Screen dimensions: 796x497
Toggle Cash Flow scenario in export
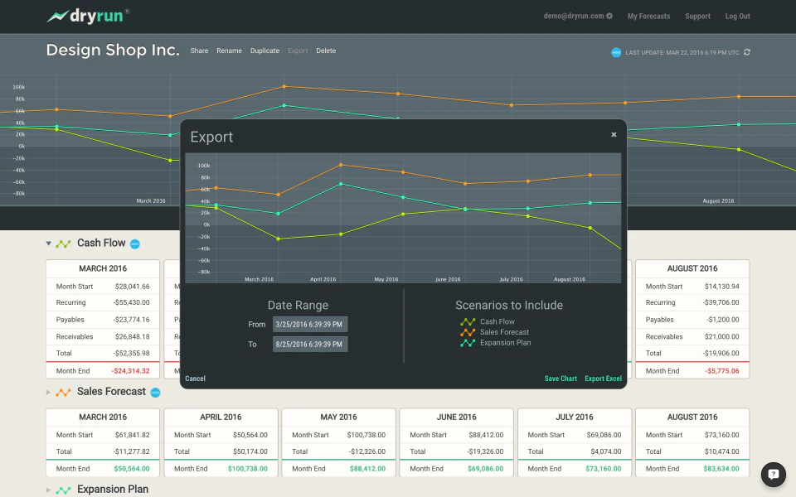click(x=488, y=321)
